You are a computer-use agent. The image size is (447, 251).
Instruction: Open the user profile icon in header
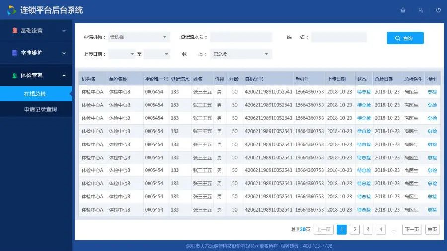coord(421,10)
